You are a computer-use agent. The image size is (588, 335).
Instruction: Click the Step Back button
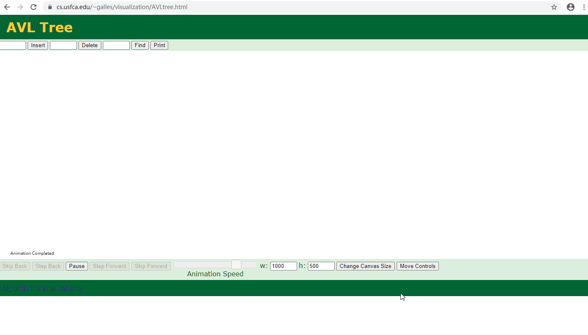click(x=48, y=266)
